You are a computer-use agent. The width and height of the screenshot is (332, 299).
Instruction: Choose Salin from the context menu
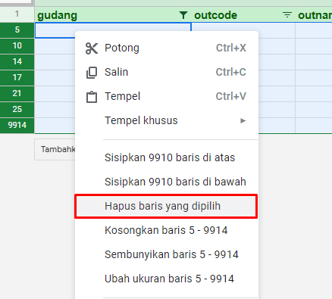(167, 72)
